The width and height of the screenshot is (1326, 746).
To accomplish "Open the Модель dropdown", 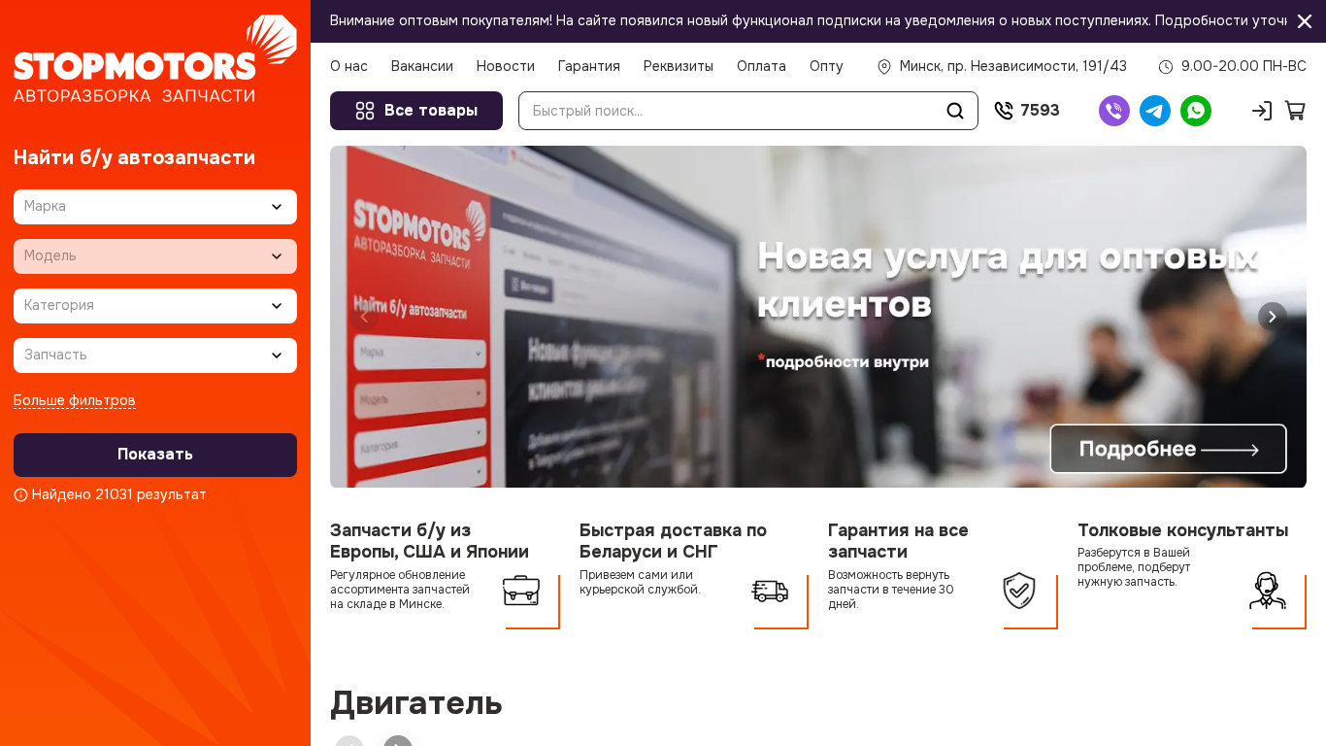I will (155, 256).
